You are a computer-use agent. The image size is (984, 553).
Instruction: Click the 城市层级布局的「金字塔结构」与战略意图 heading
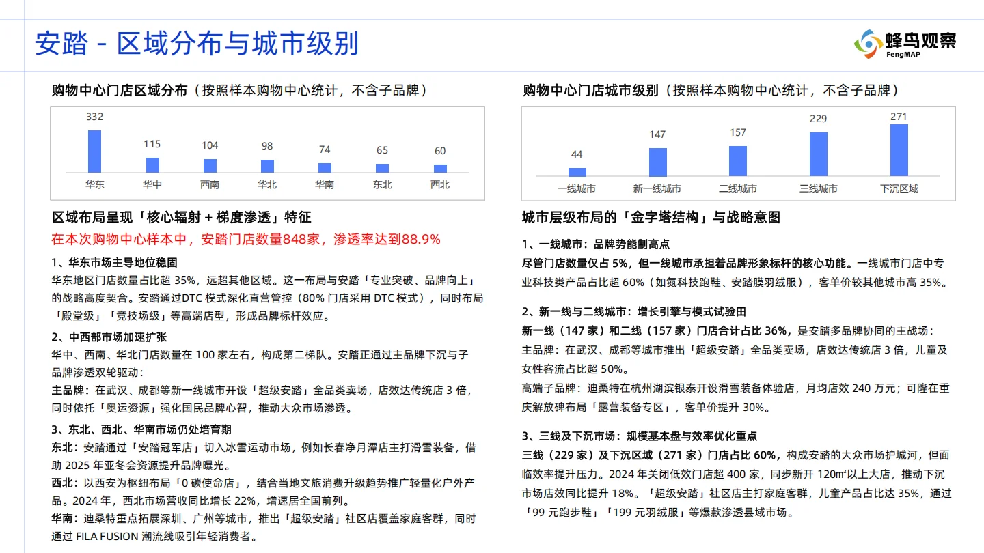(x=649, y=218)
